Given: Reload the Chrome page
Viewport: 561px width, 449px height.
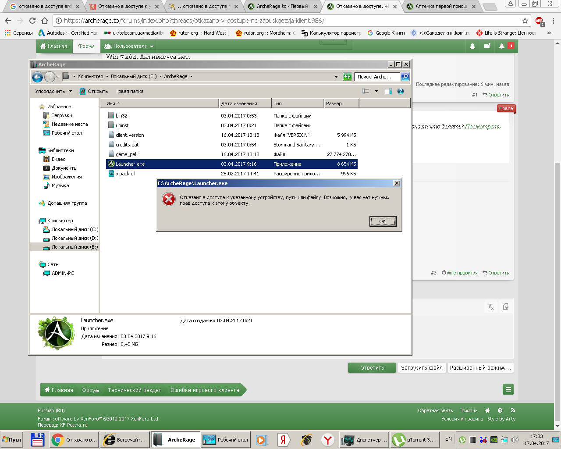Looking at the screenshot, I should [x=32, y=21].
